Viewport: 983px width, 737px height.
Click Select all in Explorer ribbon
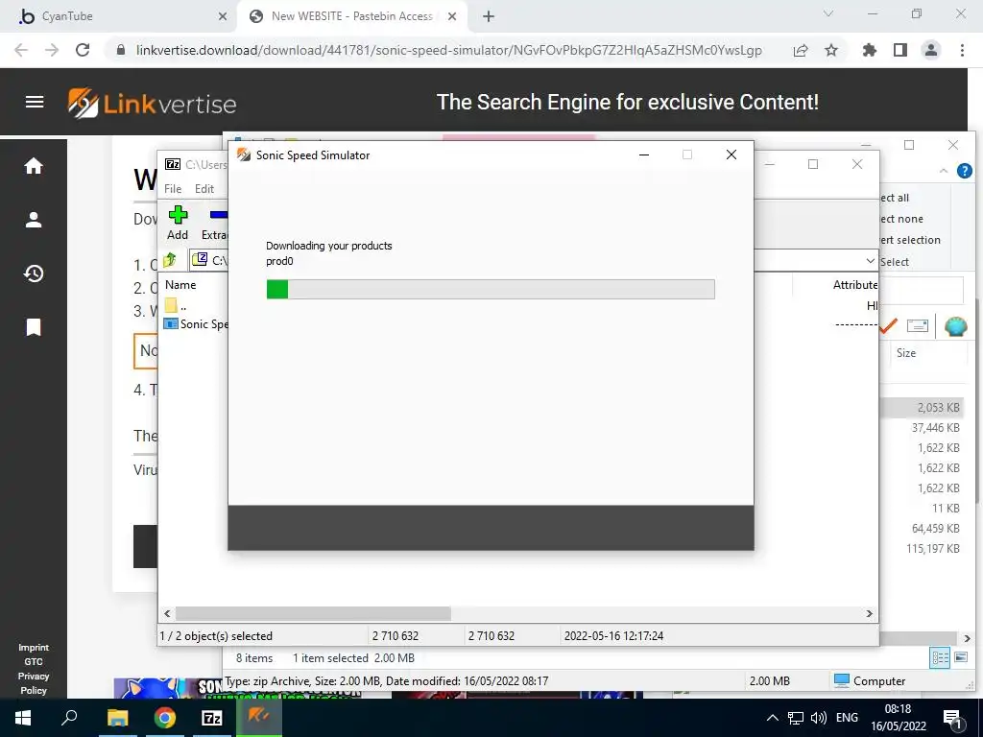[x=895, y=198]
